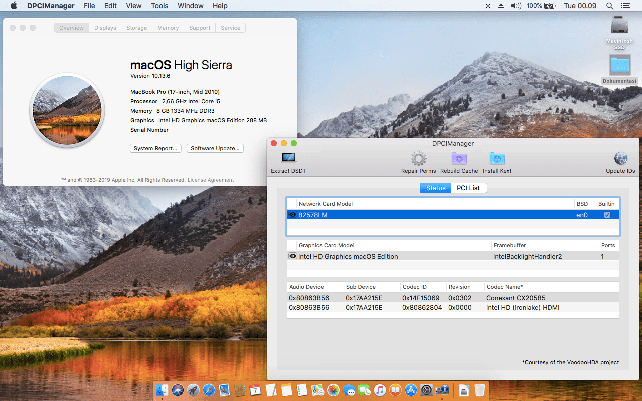Image resolution: width=642 pixels, height=401 pixels.
Task: Open the Apple menu
Action: (x=14, y=6)
